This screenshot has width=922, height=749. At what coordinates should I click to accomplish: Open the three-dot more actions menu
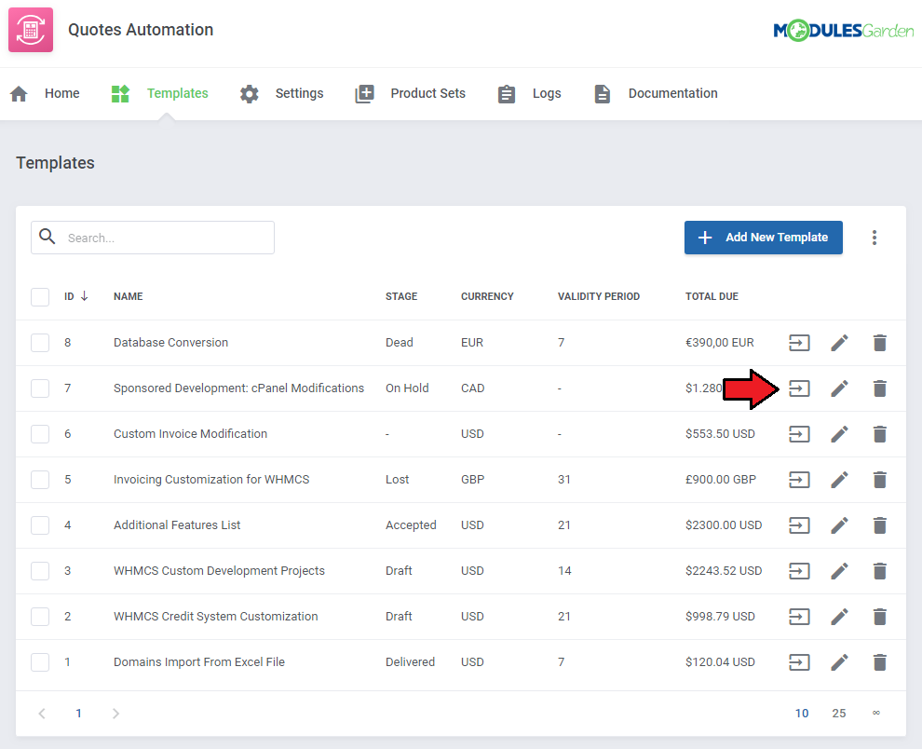pos(875,238)
